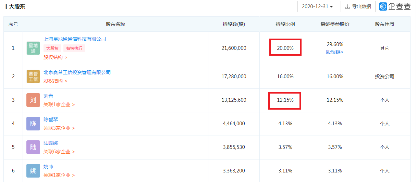Screen dimensions: 416x182
Task: Click the 星地通 green shareholder avatar icon
Action: [33, 48]
